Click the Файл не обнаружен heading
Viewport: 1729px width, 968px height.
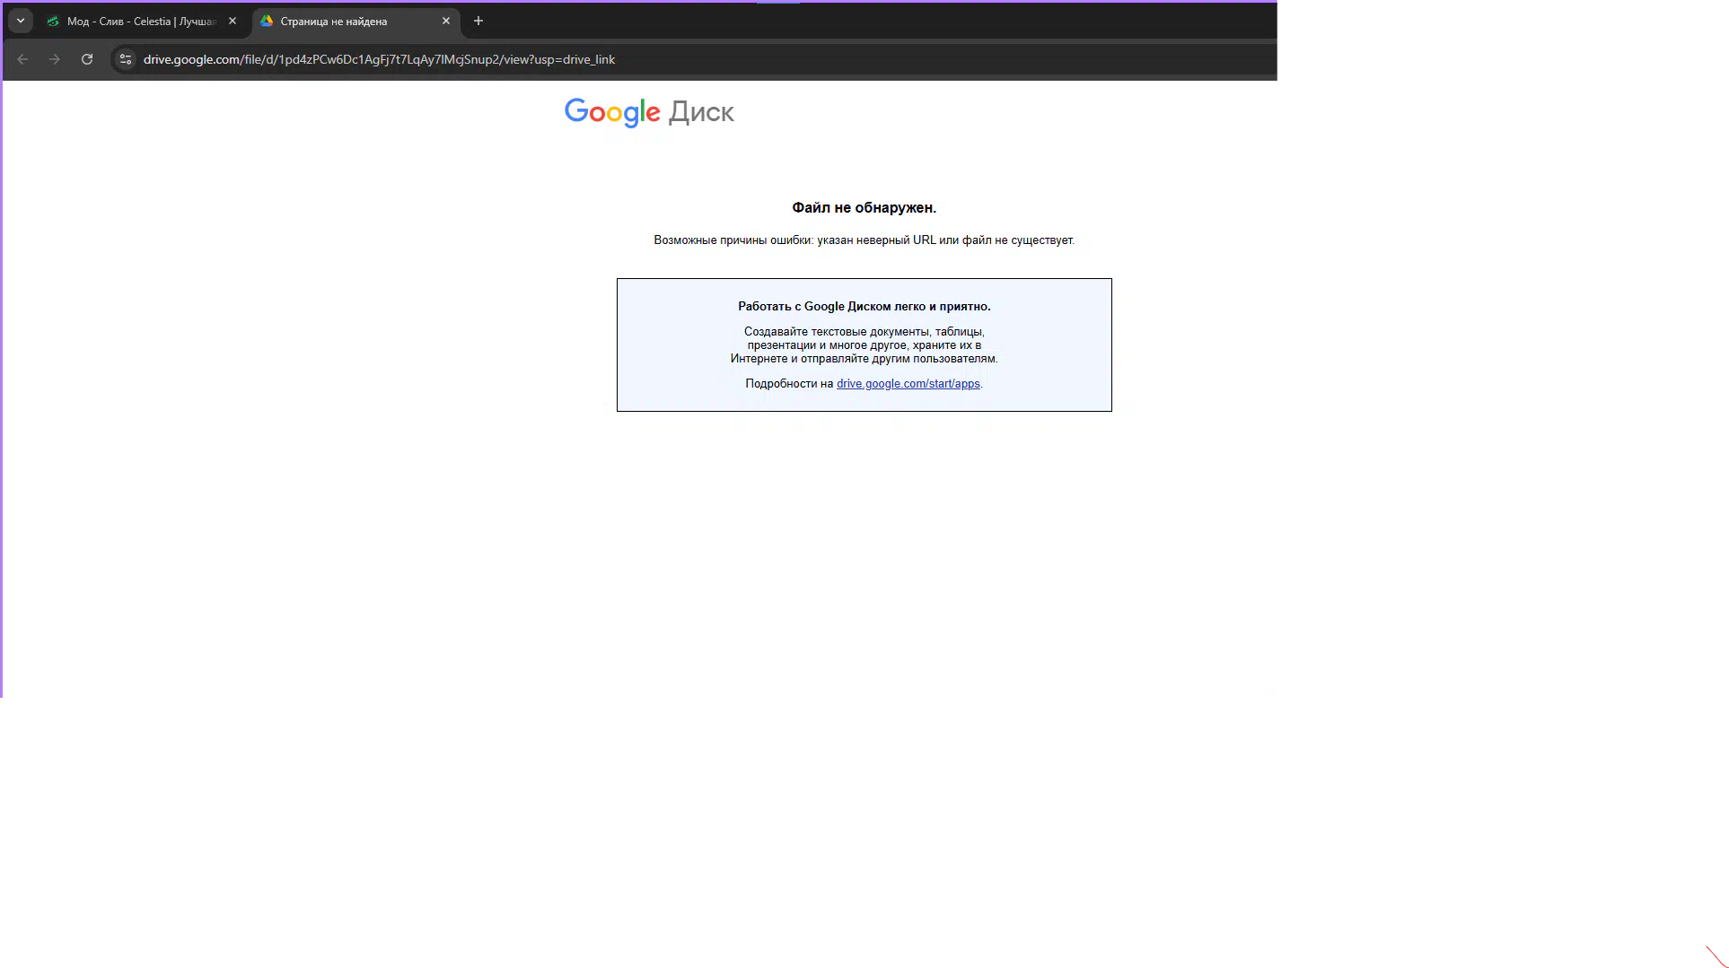[864, 208]
